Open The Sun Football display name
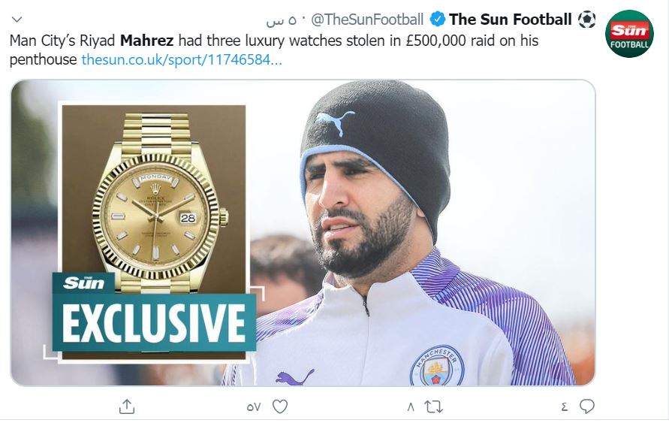669x441 pixels. (510, 19)
